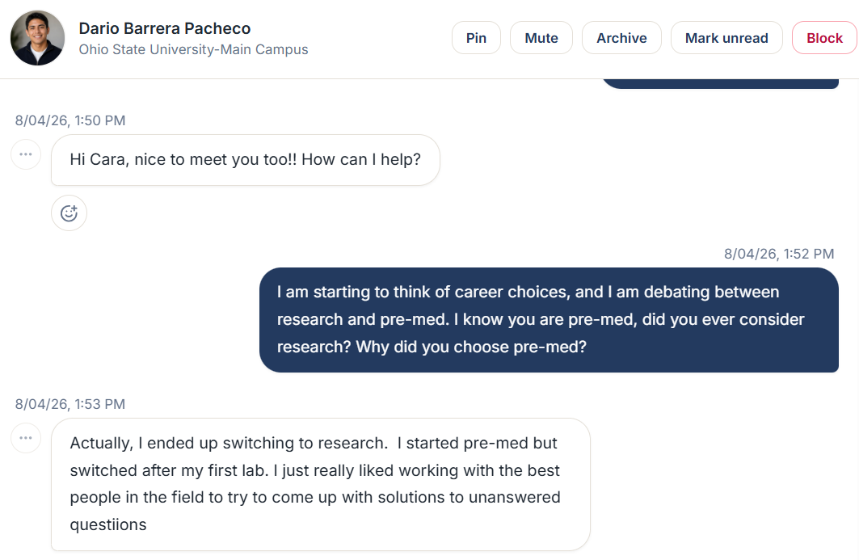Viewport: 859px width, 560px height.
Task: Click the 8/04/26, 1:50 PM timestamp
Action: tap(70, 120)
